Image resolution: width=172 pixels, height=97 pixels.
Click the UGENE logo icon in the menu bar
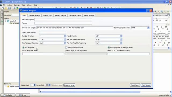point(1,5)
